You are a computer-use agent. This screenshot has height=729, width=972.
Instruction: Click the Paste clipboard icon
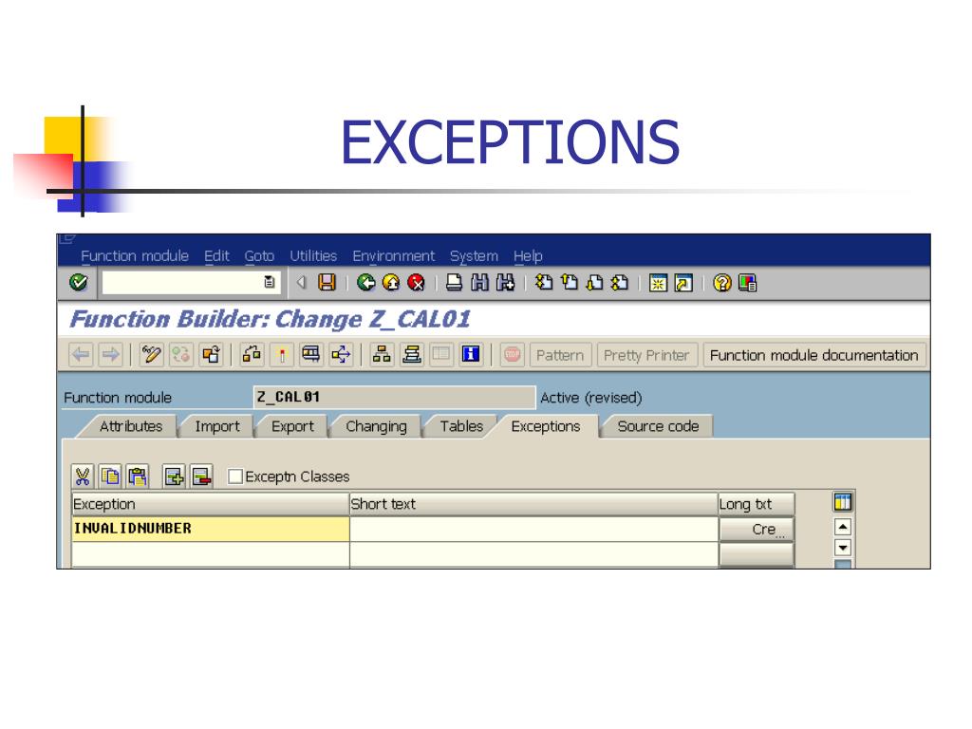[138, 477]
